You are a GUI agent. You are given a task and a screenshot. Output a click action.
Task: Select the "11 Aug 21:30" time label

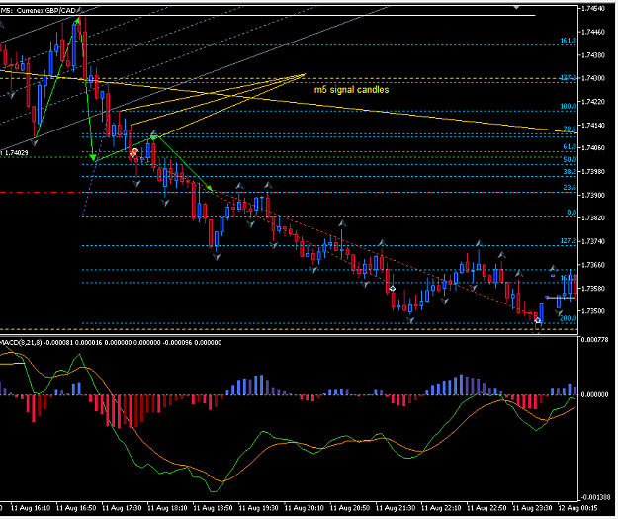click(x=396, y=508)
